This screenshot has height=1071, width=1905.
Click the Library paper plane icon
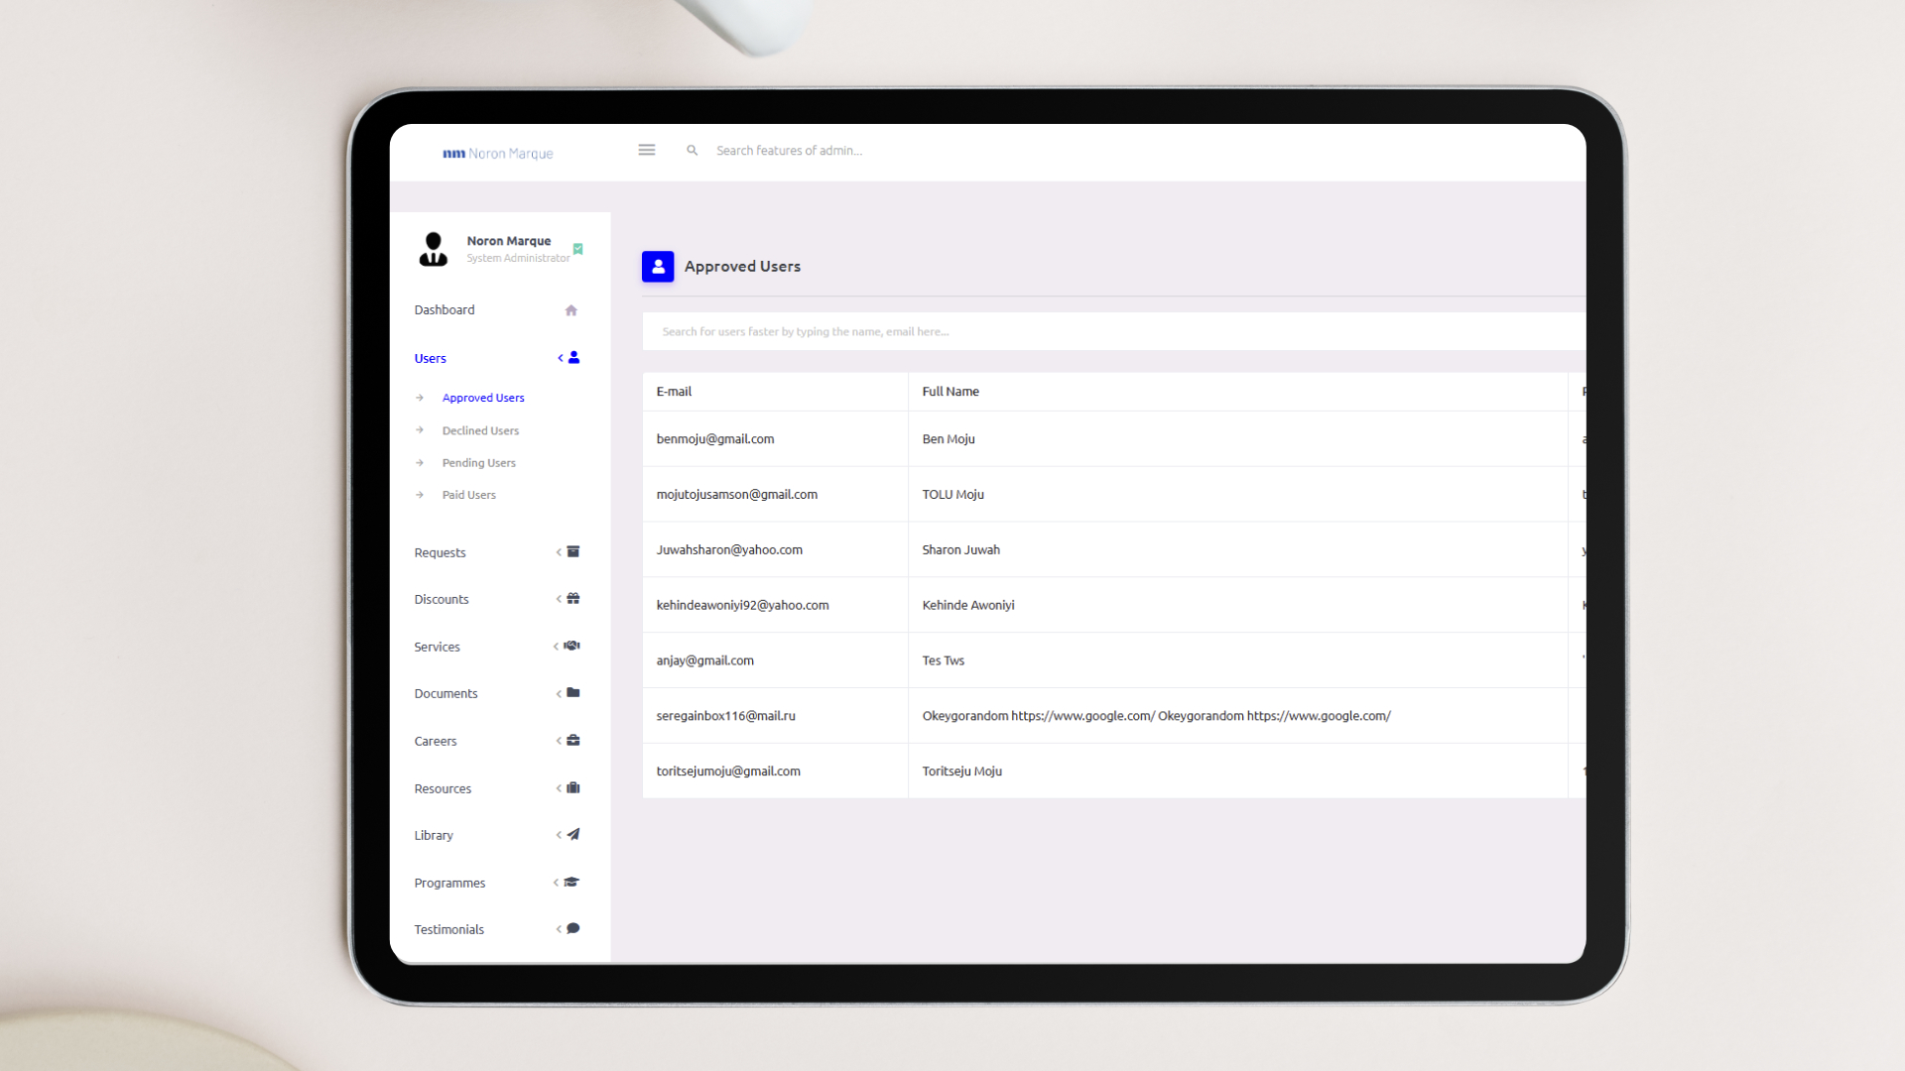pos(572,835)
